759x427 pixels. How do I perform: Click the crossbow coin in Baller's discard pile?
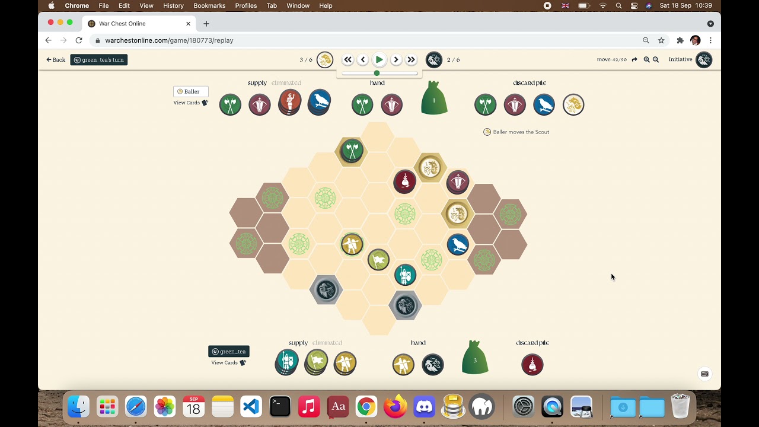click(515, 105)
